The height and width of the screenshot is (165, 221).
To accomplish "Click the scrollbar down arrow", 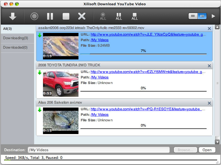I will [x=217, y=142].
